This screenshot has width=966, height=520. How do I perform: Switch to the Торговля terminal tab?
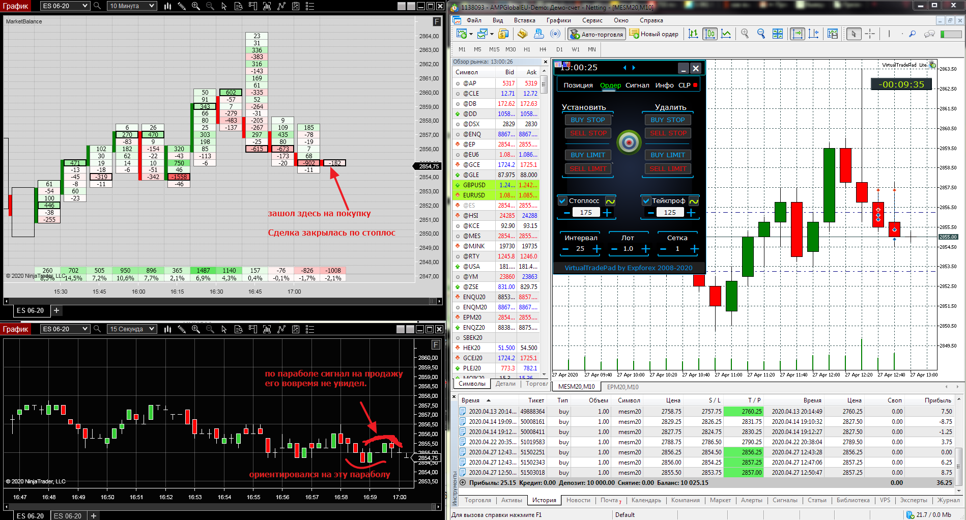pyautogui.click(x=477, y=500)
